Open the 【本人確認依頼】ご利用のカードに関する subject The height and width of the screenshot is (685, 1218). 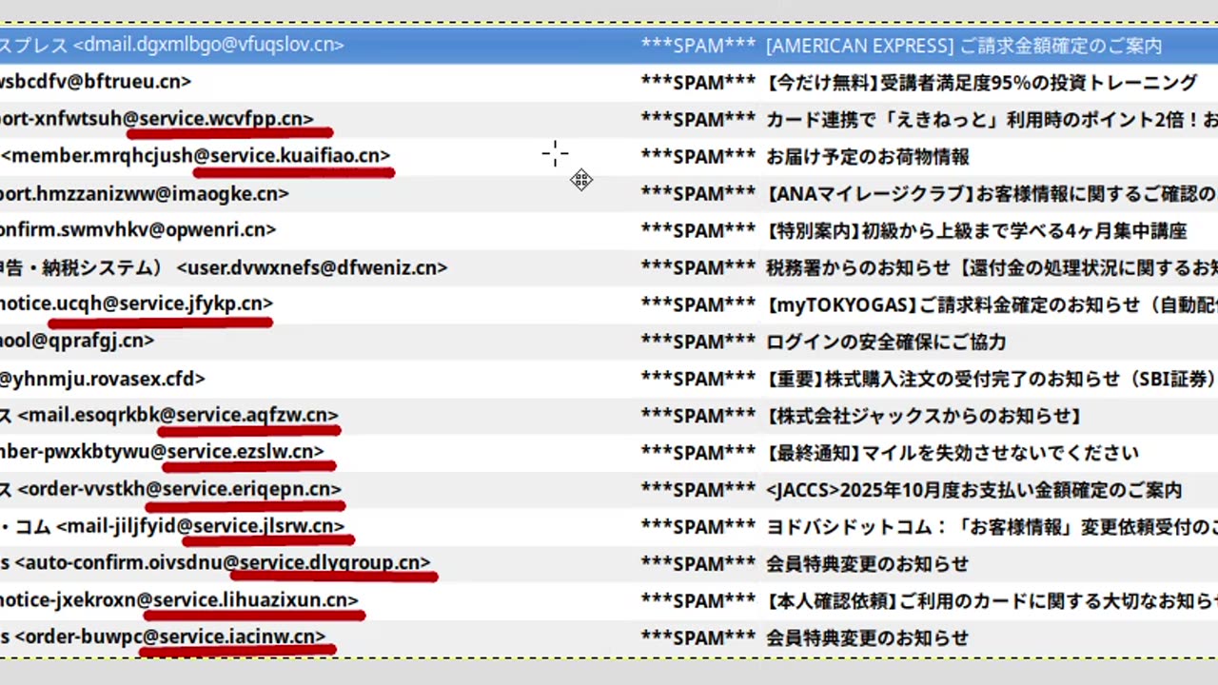(992, 601)
